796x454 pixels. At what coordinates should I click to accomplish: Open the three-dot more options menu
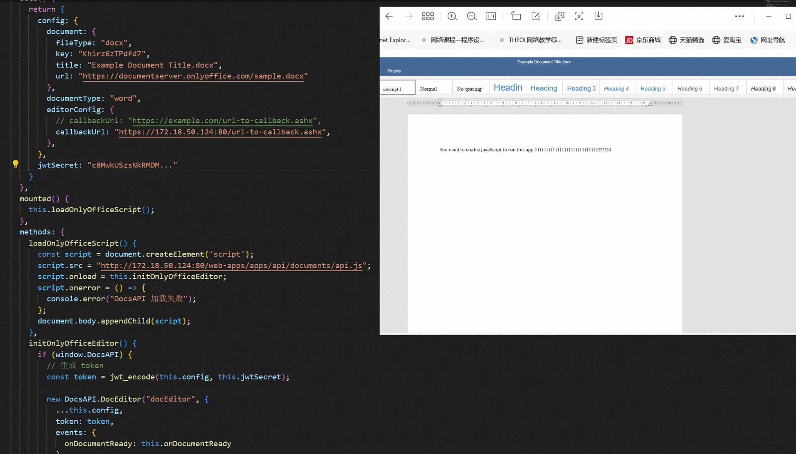point(739,16)
